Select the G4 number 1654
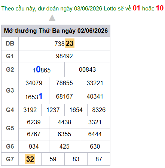165x168 pixels. pyautogui.click(x=76, y=110)
